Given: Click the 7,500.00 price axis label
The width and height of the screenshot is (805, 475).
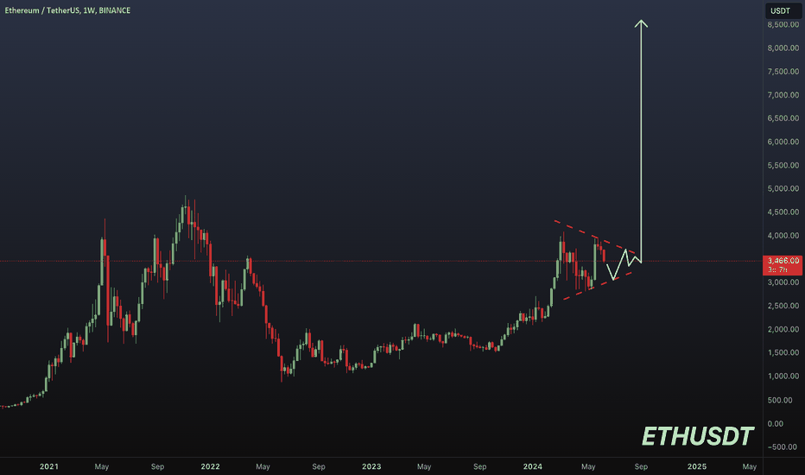Looking at the screenshot, I should click(x=783, y=72).
